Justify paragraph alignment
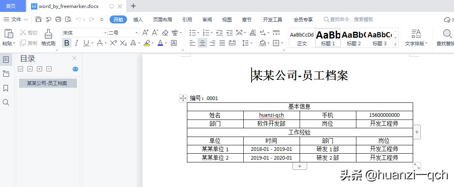 (222, 43)
